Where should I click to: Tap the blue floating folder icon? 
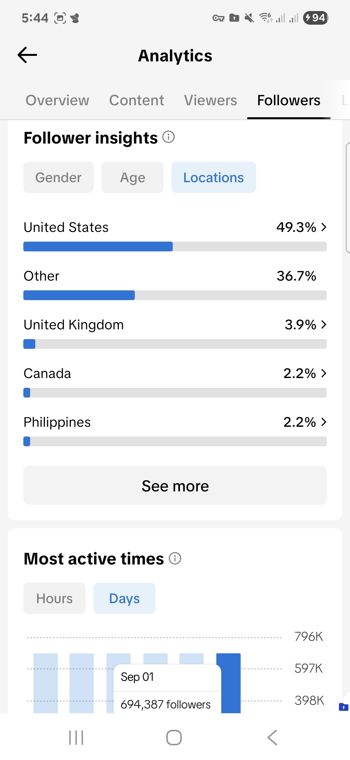click(x=343, y=707)
